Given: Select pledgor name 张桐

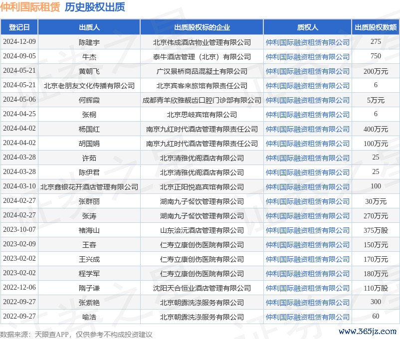Looking at the screenshot, I should (89, 115).
